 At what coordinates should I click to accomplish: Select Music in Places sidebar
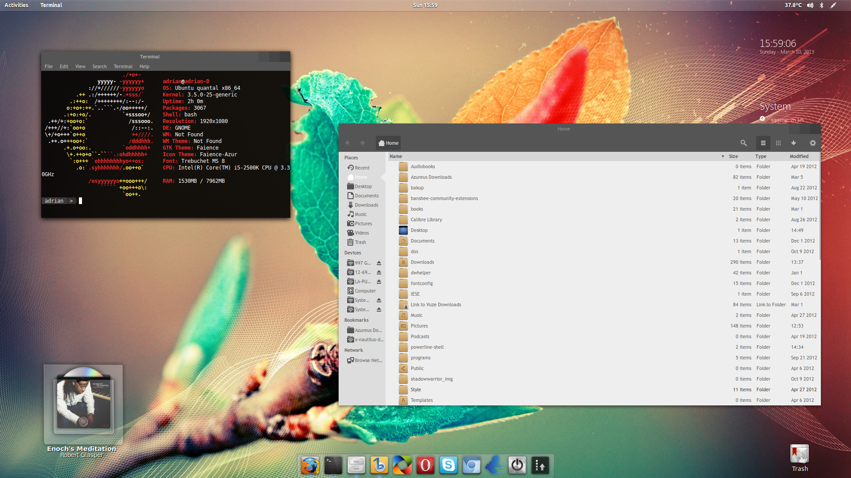(x=357, y=214)
